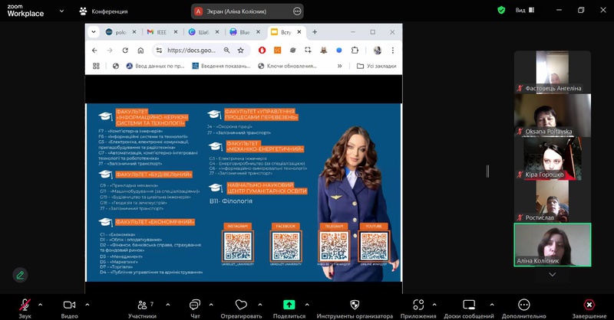Viewport: 614px width, 320px height.
Task: Select Кіра Горошко video thumbnail
Action: point(552,158)
